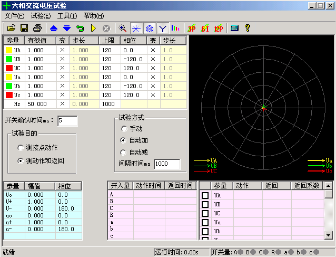Open the 工具(T) menu

[x=67, y=16]
